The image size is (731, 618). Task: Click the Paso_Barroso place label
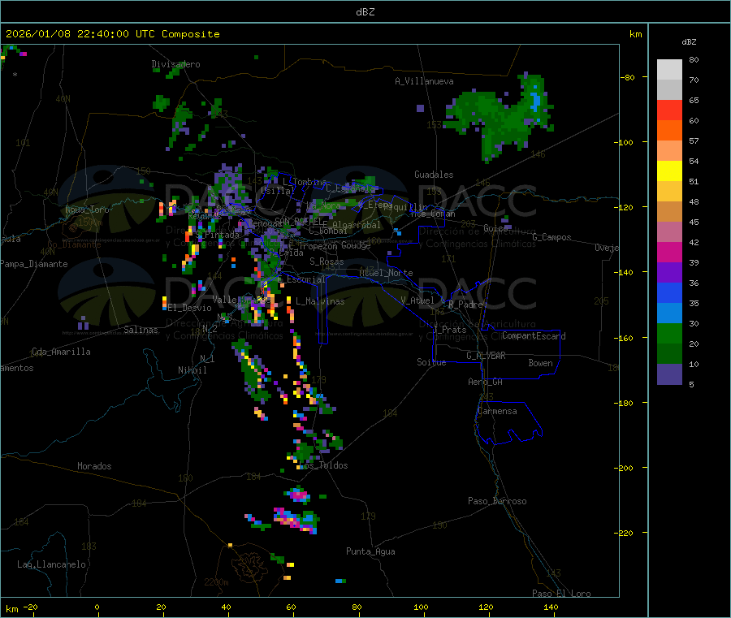[x=497, y=502]
